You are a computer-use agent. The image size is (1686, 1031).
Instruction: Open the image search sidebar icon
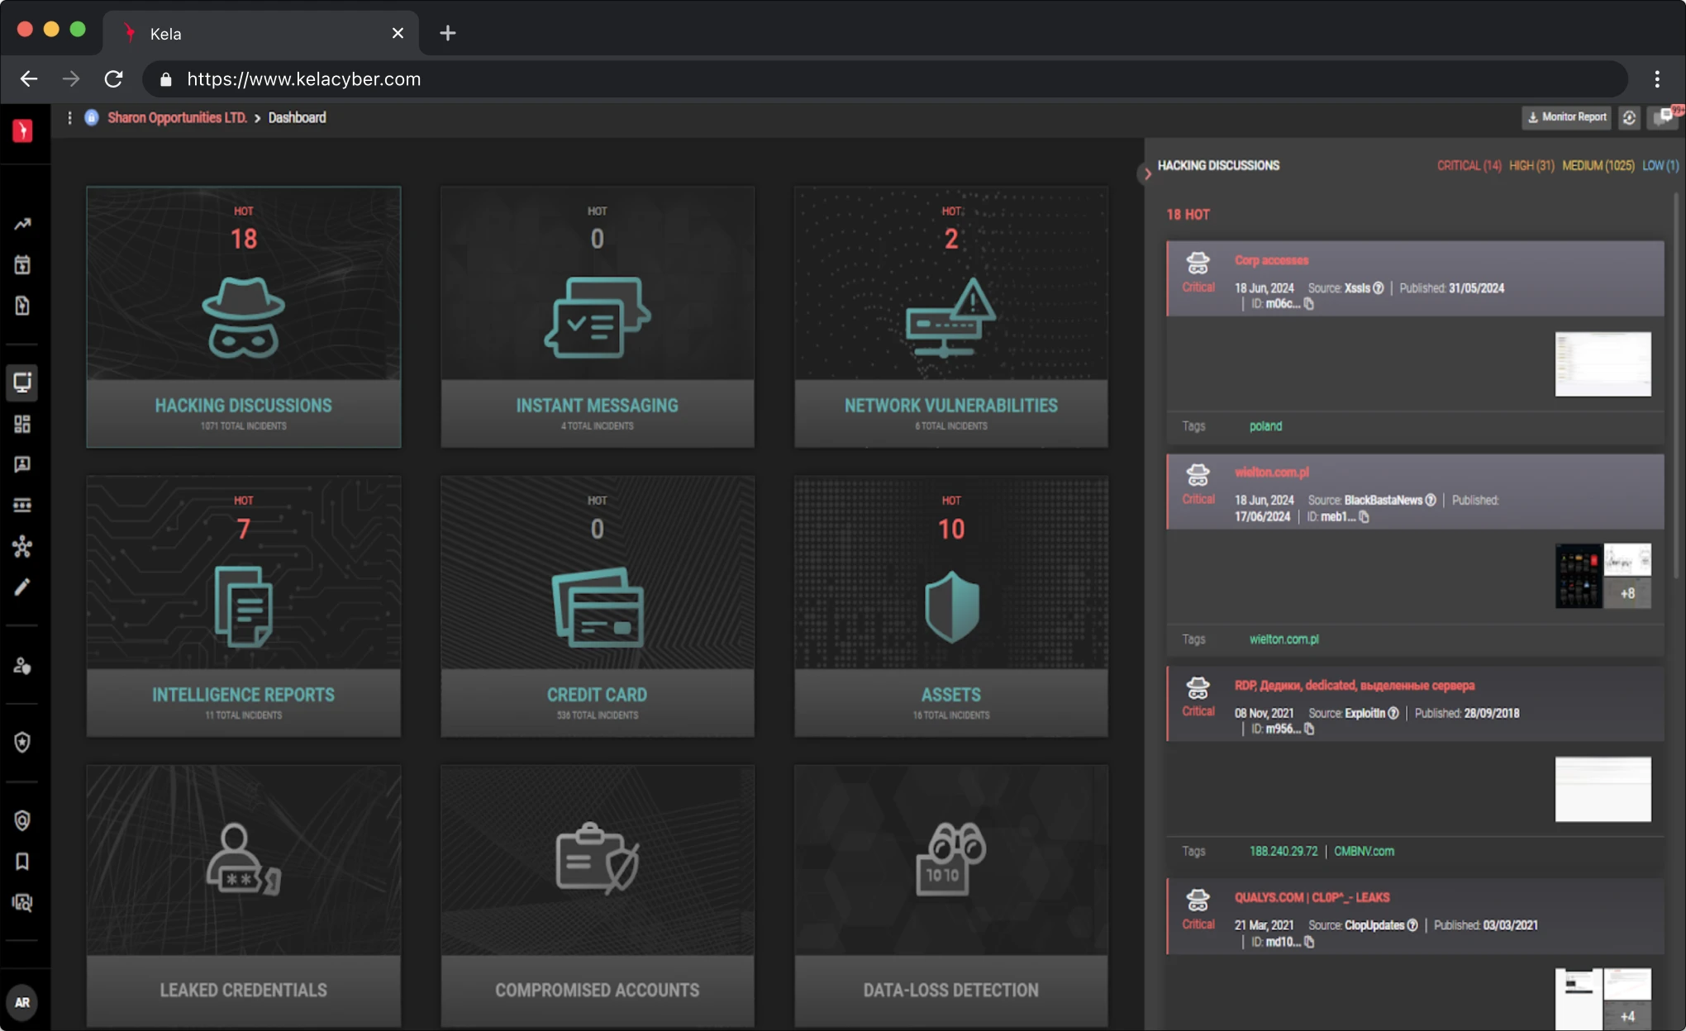pos(22,903)
